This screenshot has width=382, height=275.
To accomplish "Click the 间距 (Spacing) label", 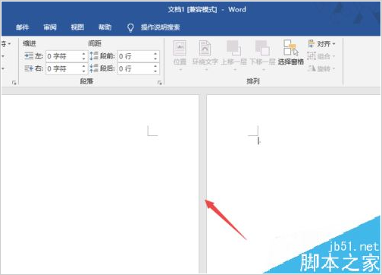I will coord(95,43).
